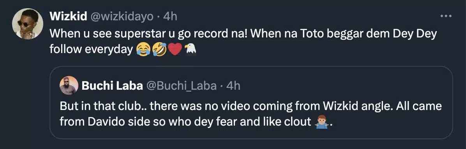This screenshot has width=466, height=149.
Task: Click the shrugging man emoji in quoted tweet
Action: pos(321,122)
